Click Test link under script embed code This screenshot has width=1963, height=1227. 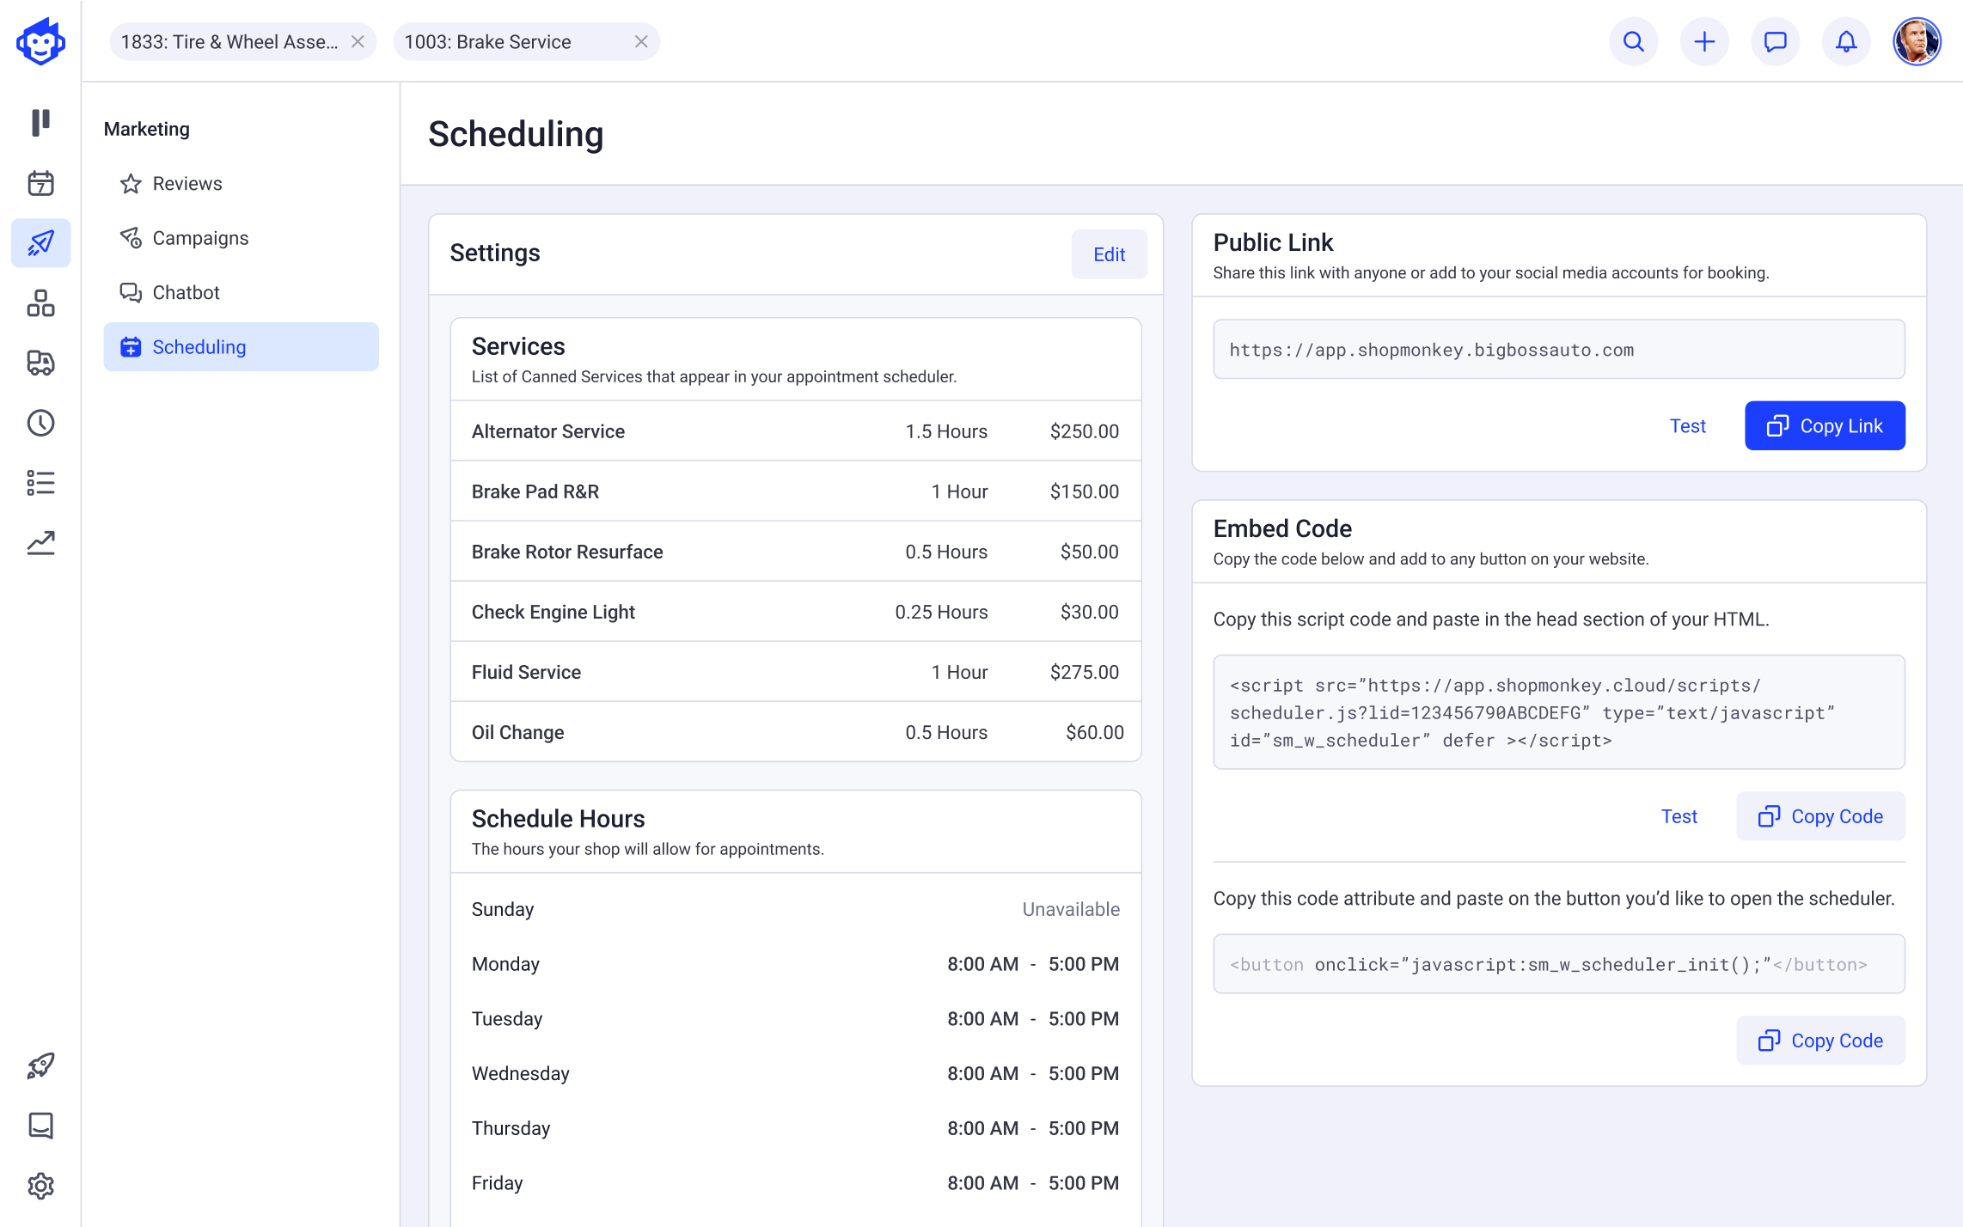pyautogui.click(x=1679, y=816)
